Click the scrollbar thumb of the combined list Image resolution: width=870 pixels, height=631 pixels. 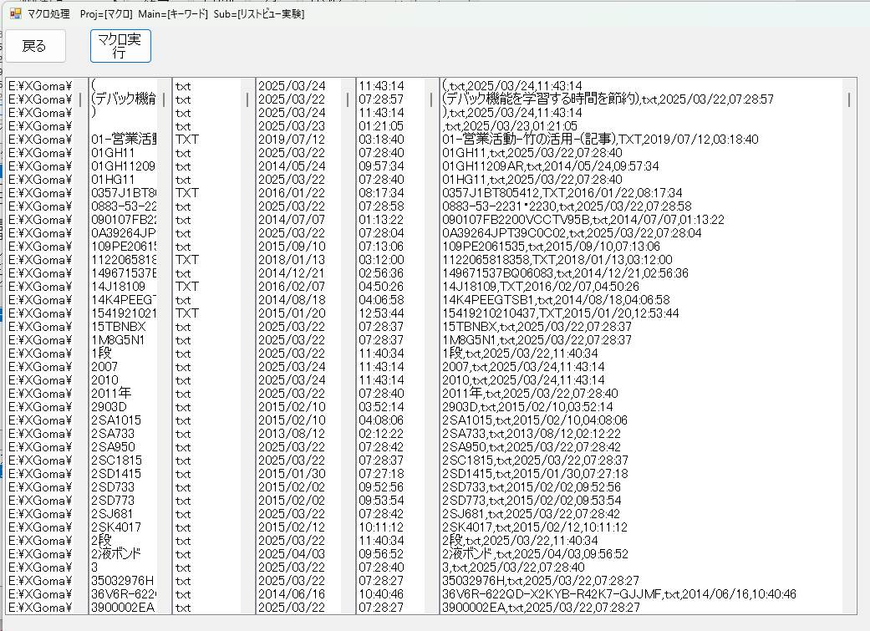849,99
